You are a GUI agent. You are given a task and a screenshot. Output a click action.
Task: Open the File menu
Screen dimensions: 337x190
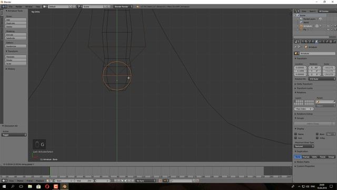pos(11,7)
